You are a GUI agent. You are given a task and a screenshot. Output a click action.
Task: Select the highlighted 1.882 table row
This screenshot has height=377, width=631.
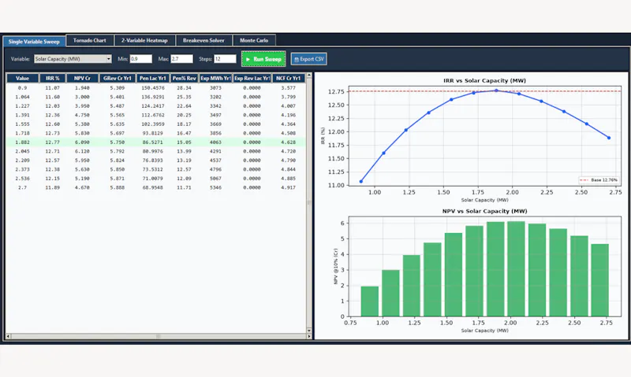click(155, 142)
